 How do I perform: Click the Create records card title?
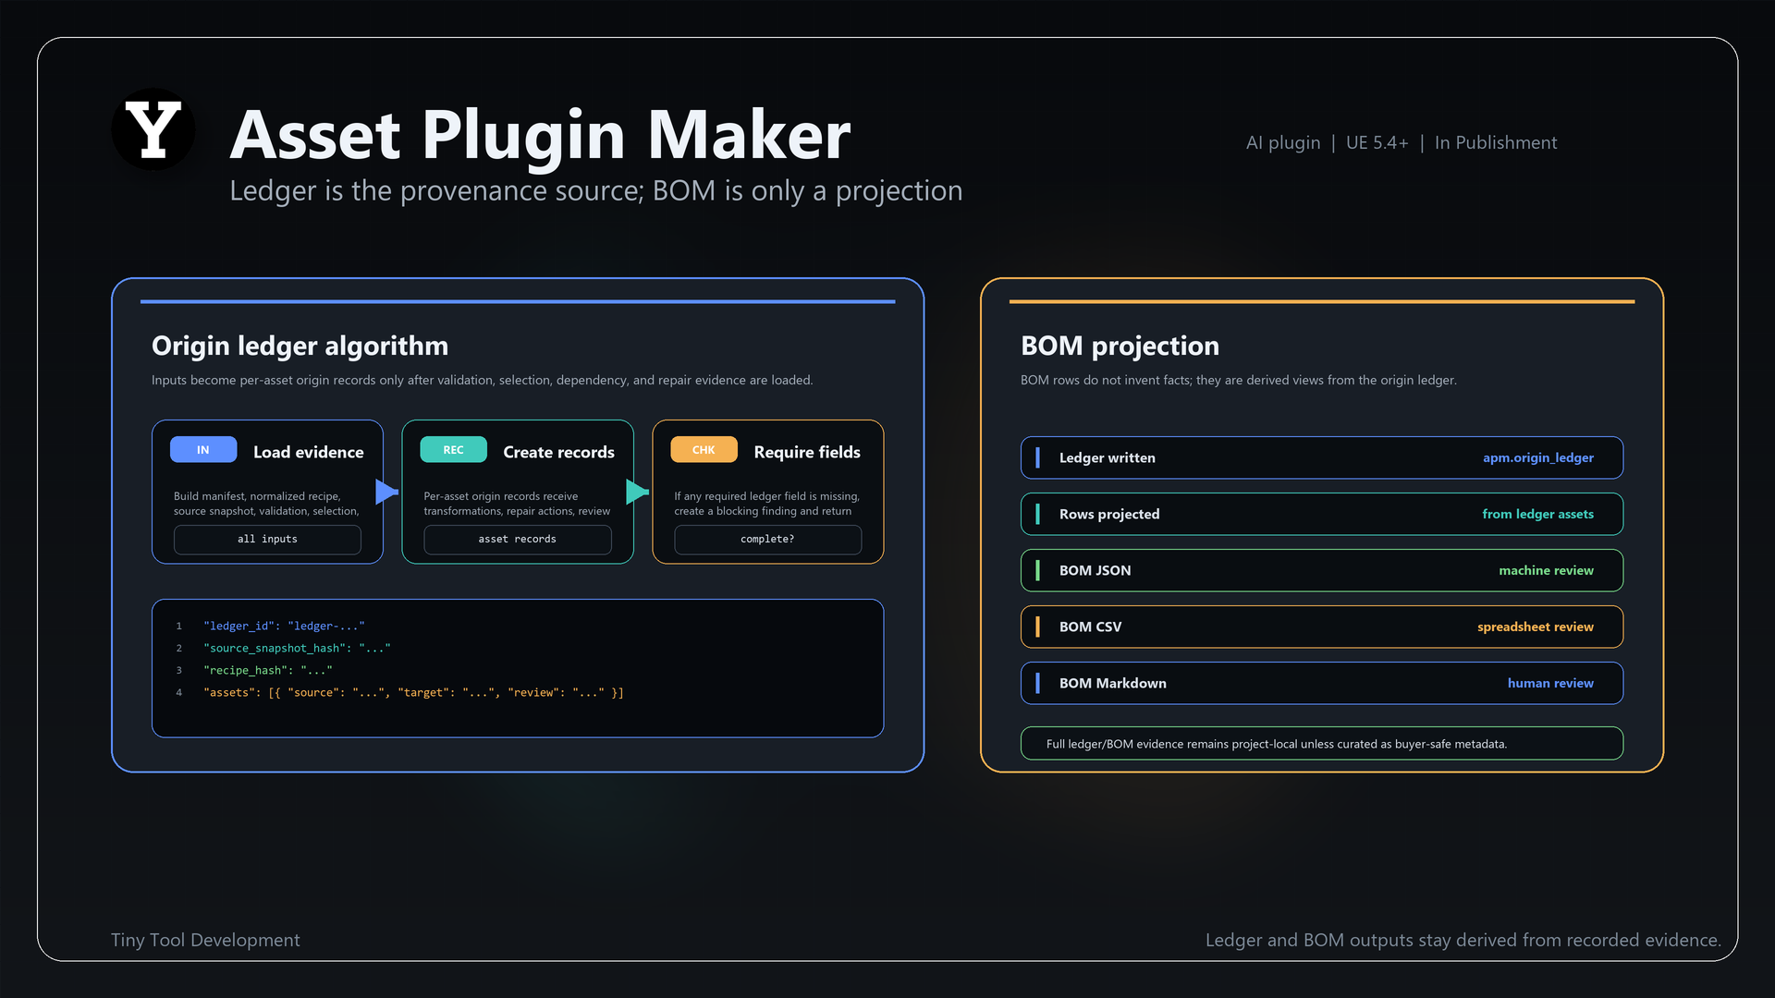tap(558, 452)
